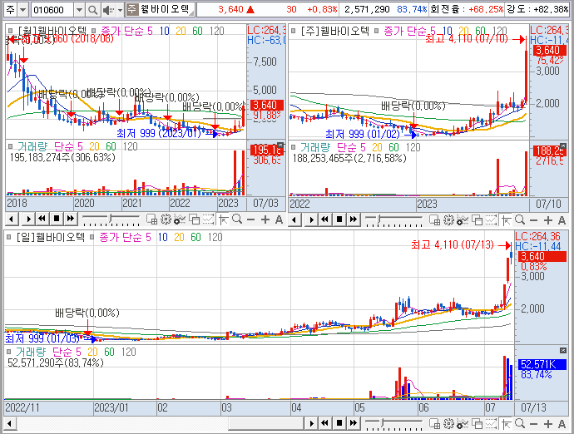Open the stock code history dropdown for 010600
The image size is (574, 434).
[x=79, y=10]
